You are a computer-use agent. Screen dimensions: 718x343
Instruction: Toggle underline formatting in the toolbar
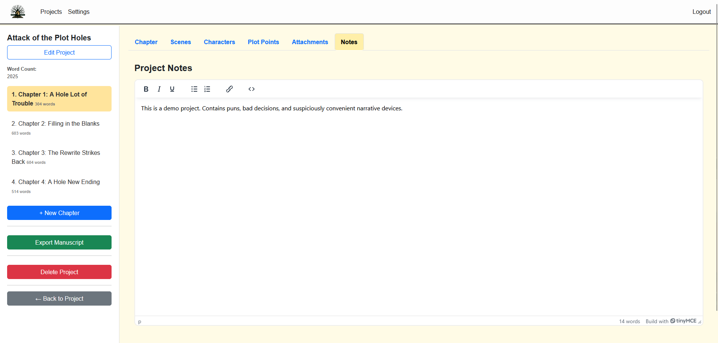tap(172, 89)
